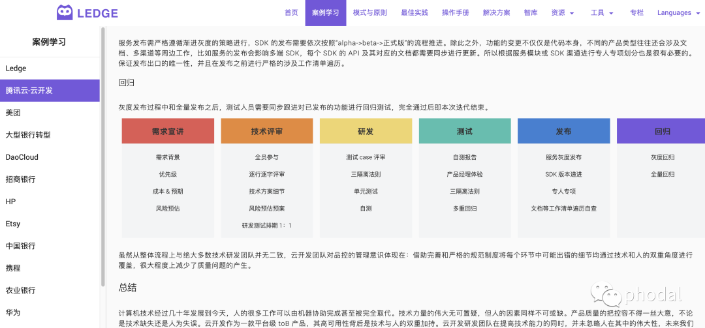Click 三隔离法则 in 测试 column
705x328 pixels.
[465, 192]
